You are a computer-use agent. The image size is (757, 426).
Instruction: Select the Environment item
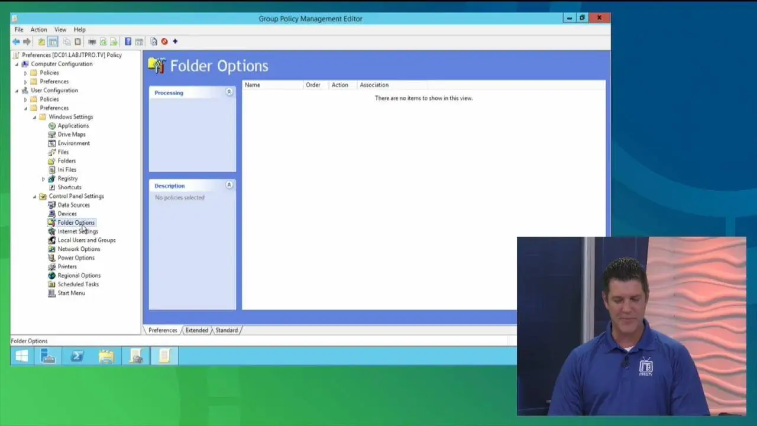74,143
